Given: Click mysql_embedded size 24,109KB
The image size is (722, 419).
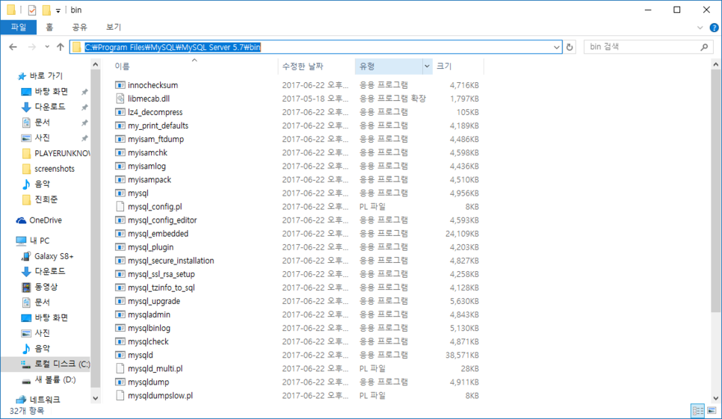Looking at the screenshot, I should 462,234.
